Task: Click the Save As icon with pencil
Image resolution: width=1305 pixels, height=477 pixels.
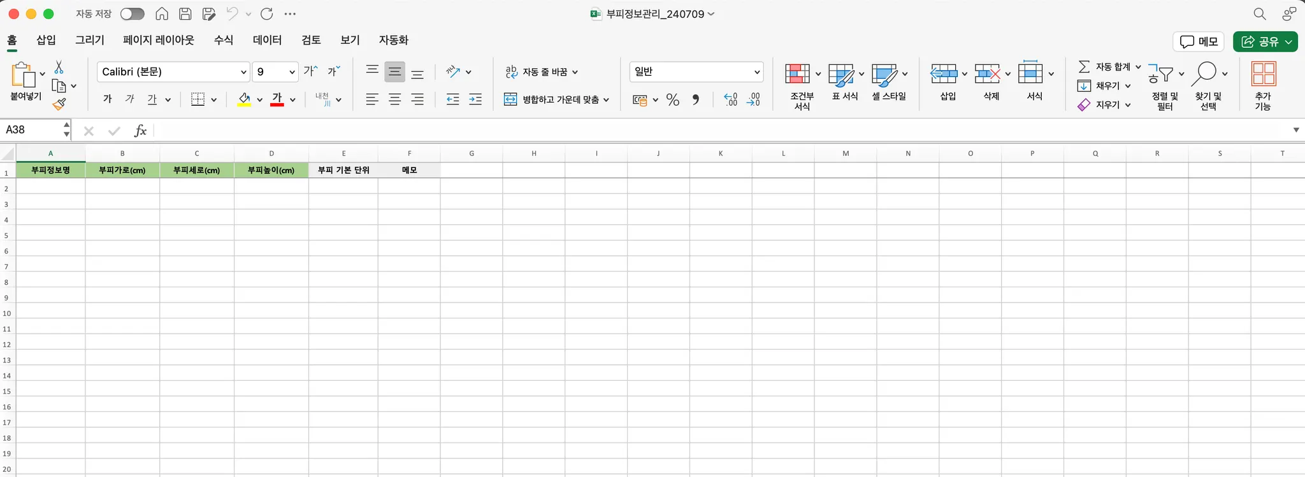Action: click(x=208, y=14)
